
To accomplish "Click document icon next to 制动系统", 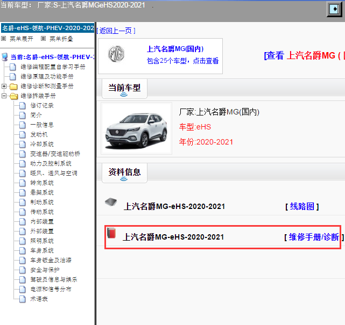I will coord(22,202).
